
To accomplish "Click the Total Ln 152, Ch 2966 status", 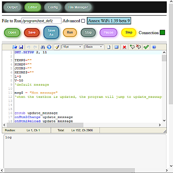I will pos(75,131).
